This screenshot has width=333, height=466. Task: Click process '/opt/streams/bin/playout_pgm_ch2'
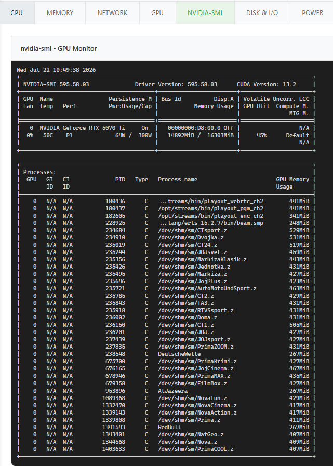(x=210, y=209)
